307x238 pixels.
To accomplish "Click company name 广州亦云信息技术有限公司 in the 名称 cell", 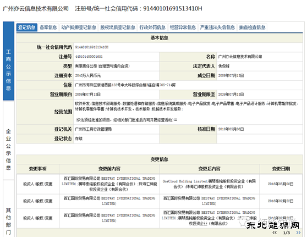I will [240, 57].
